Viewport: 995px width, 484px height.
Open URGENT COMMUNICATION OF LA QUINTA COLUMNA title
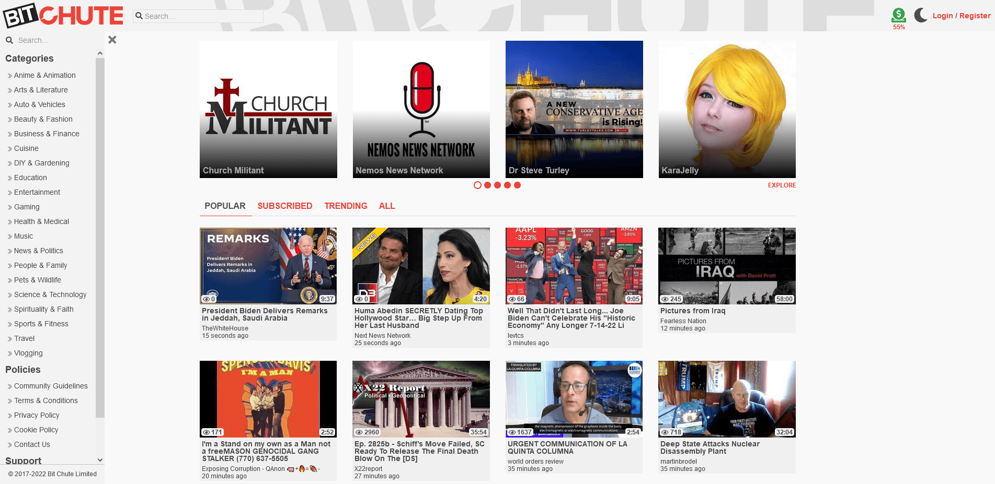(567, 447)
